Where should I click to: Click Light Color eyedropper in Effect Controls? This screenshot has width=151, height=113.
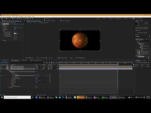pos(17,33)
